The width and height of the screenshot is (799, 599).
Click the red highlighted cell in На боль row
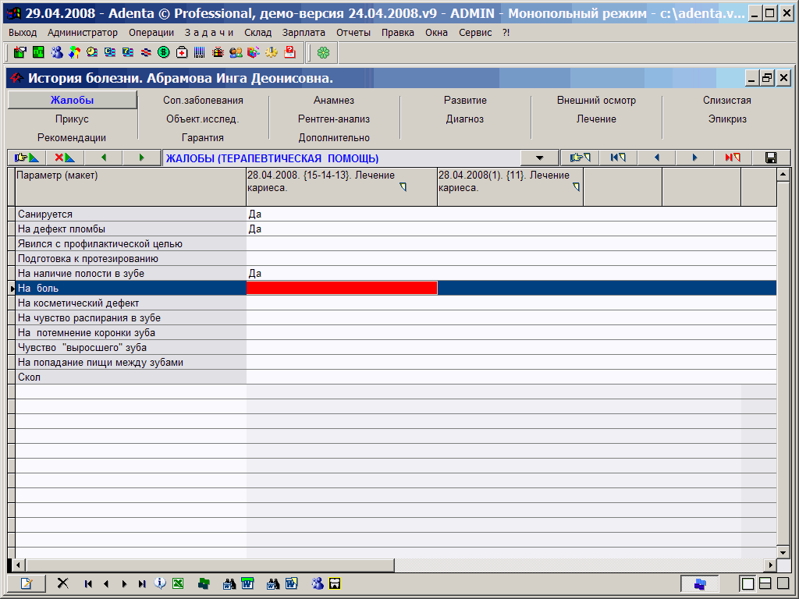(342, 289)
